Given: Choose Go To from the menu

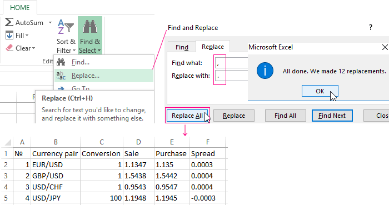Looking at the screenshot, I should [x=81, y=88].
